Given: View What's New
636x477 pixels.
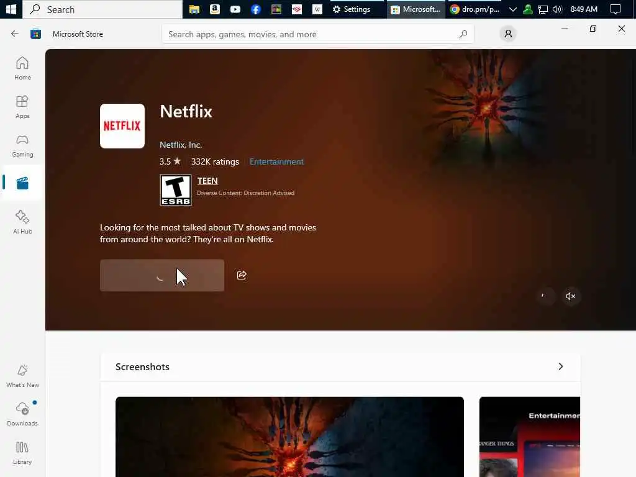Looking at the screenshot, I should pos(22,376).
